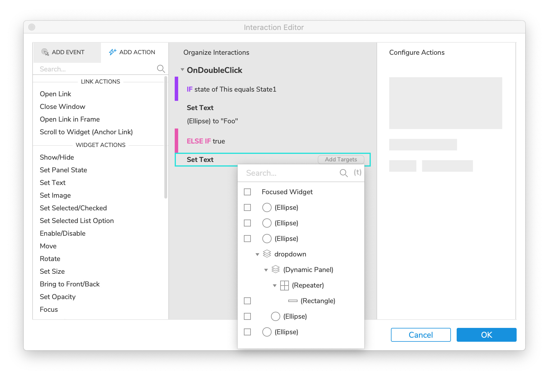Click the Add Event cursor icon
The height and width of the screenshot is (374, 542).
coord(45,52)
